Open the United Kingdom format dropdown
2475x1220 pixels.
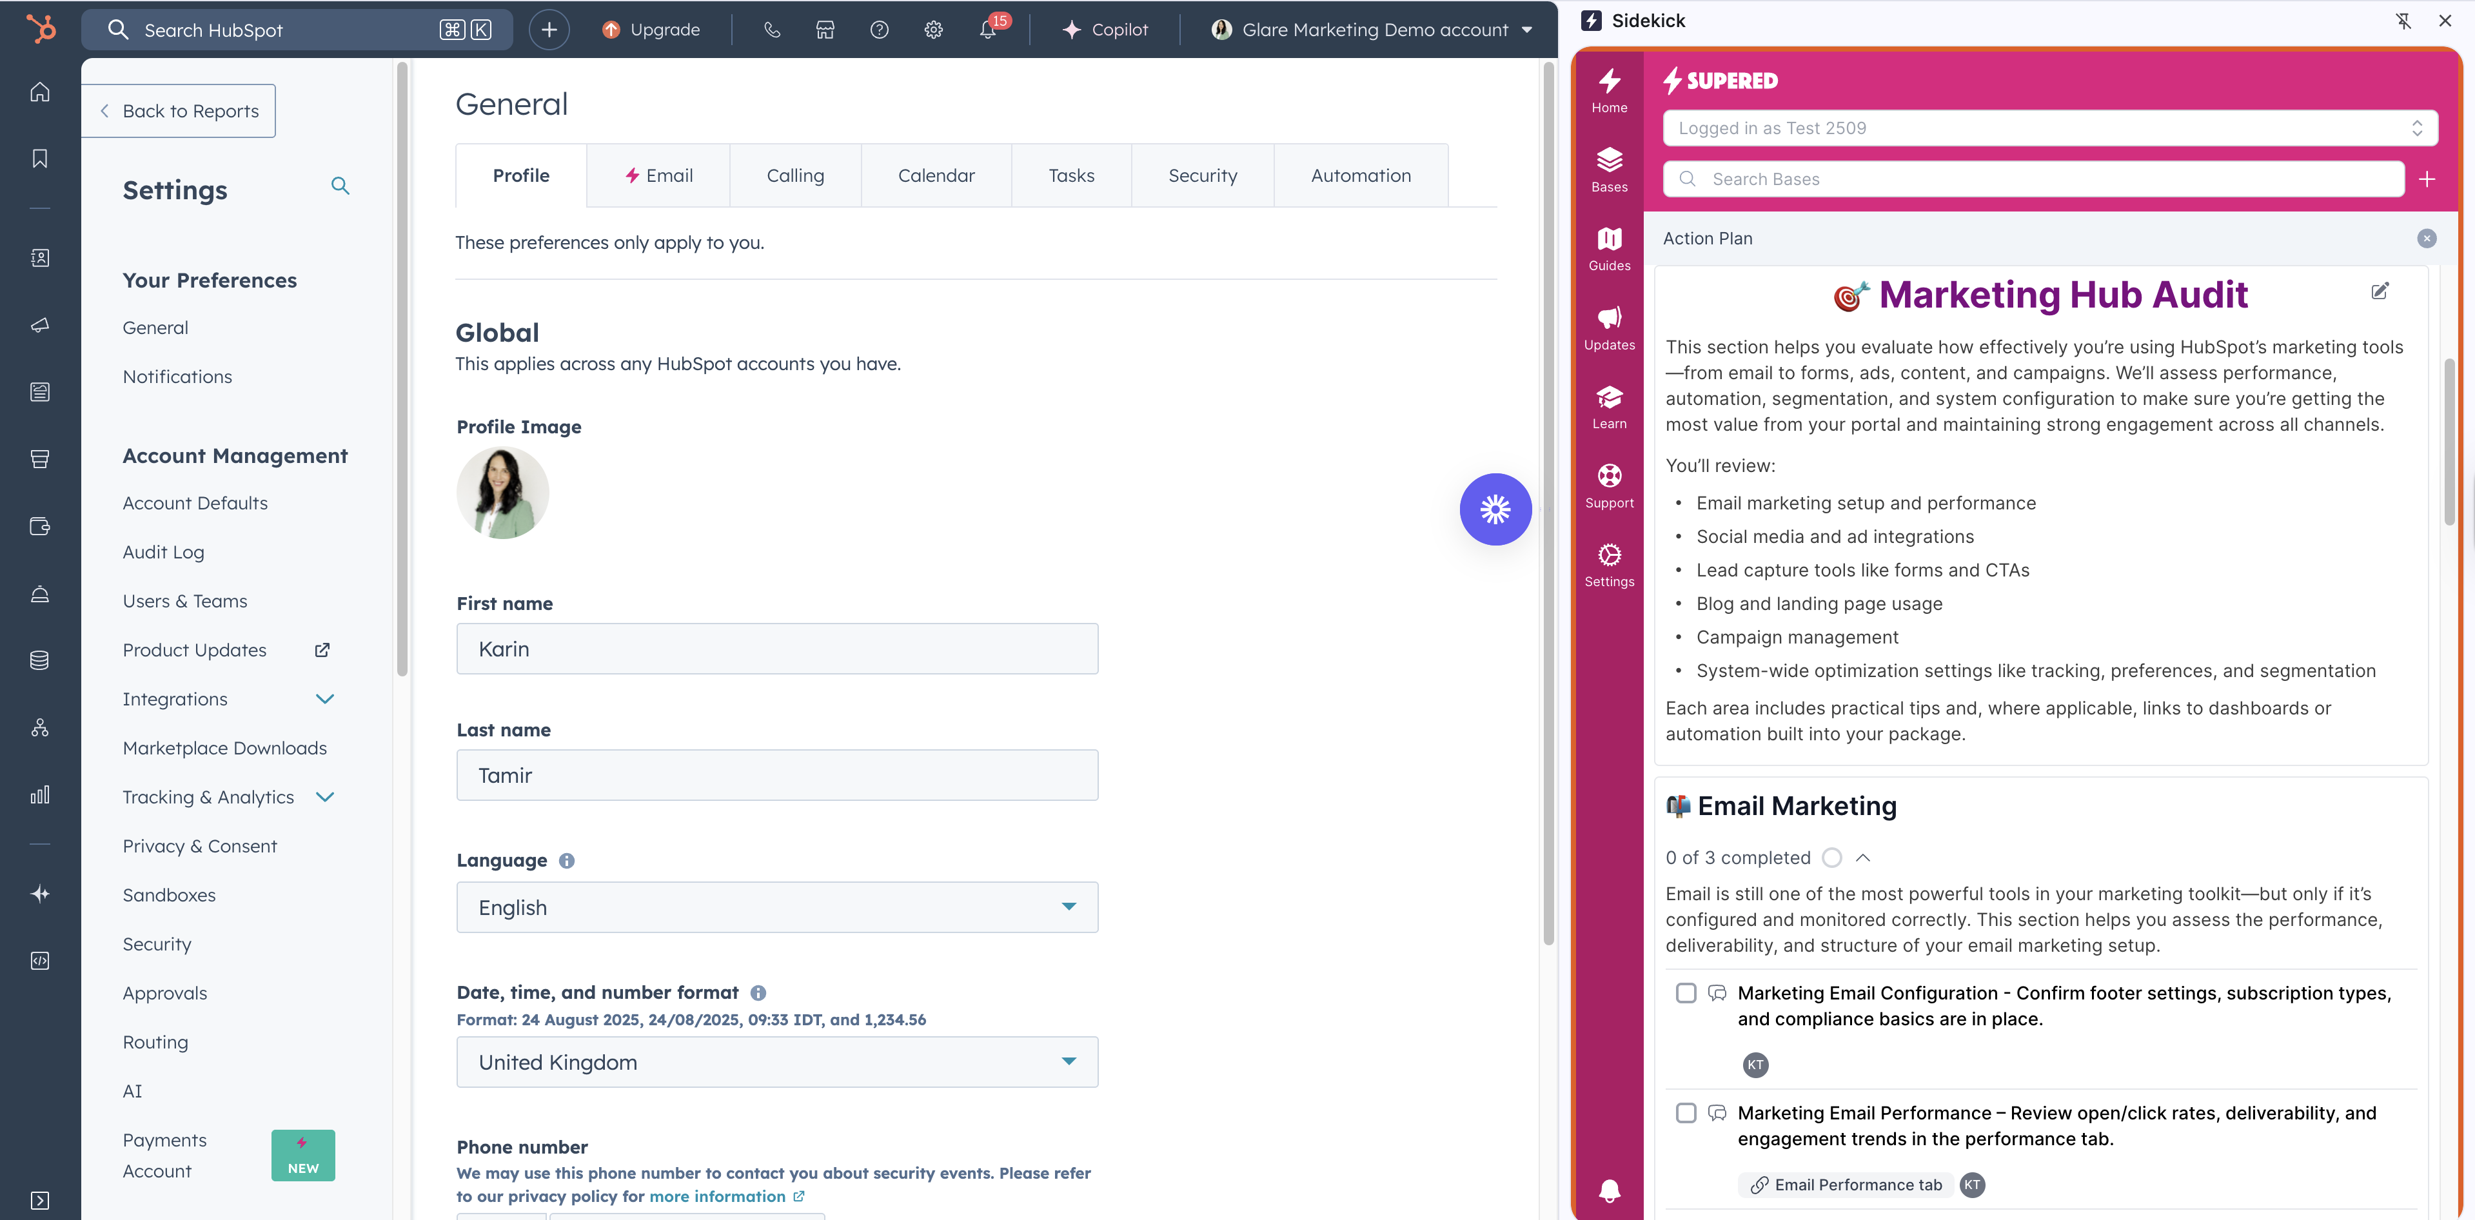click(776, 1063)
